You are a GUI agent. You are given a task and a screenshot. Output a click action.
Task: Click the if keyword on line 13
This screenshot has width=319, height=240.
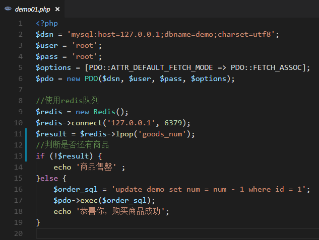click(40, 156)
